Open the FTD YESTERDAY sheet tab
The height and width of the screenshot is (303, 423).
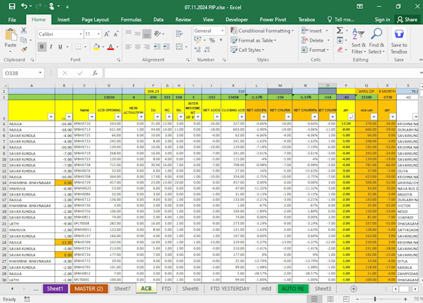[230, 289]
